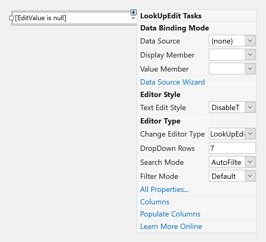Click the Columns link
The width and height of the screenshot is (266, 242).
pyautogui.click(x=155, y=202)
